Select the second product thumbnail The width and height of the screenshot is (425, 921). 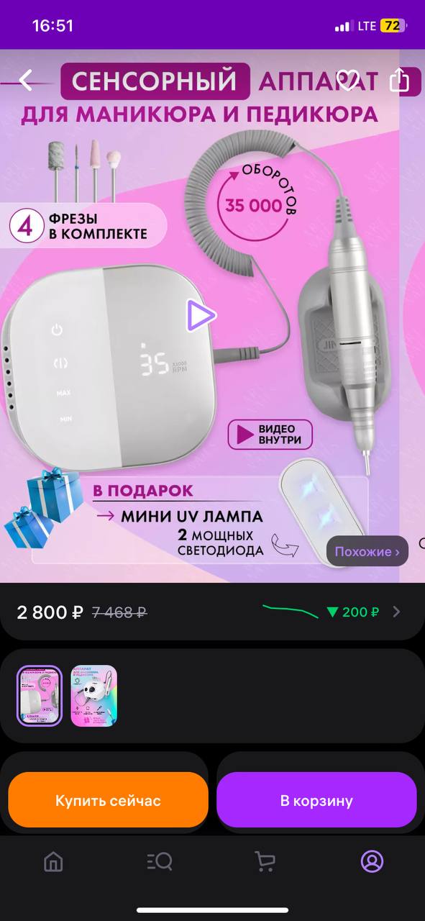pyautogui.click(x=94, y=696)
